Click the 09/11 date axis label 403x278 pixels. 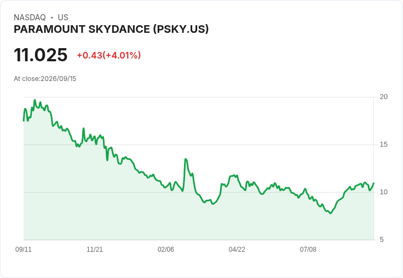24,249
